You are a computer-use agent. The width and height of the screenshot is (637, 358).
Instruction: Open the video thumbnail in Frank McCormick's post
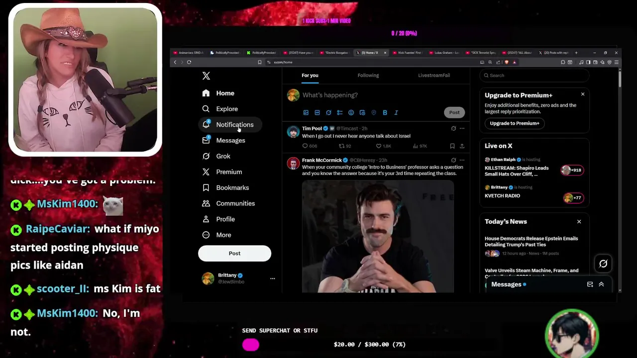click(x=378, y=237)
